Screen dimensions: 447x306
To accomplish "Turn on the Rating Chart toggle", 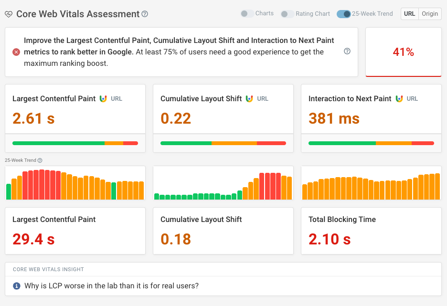I will (x=287, y=14).
